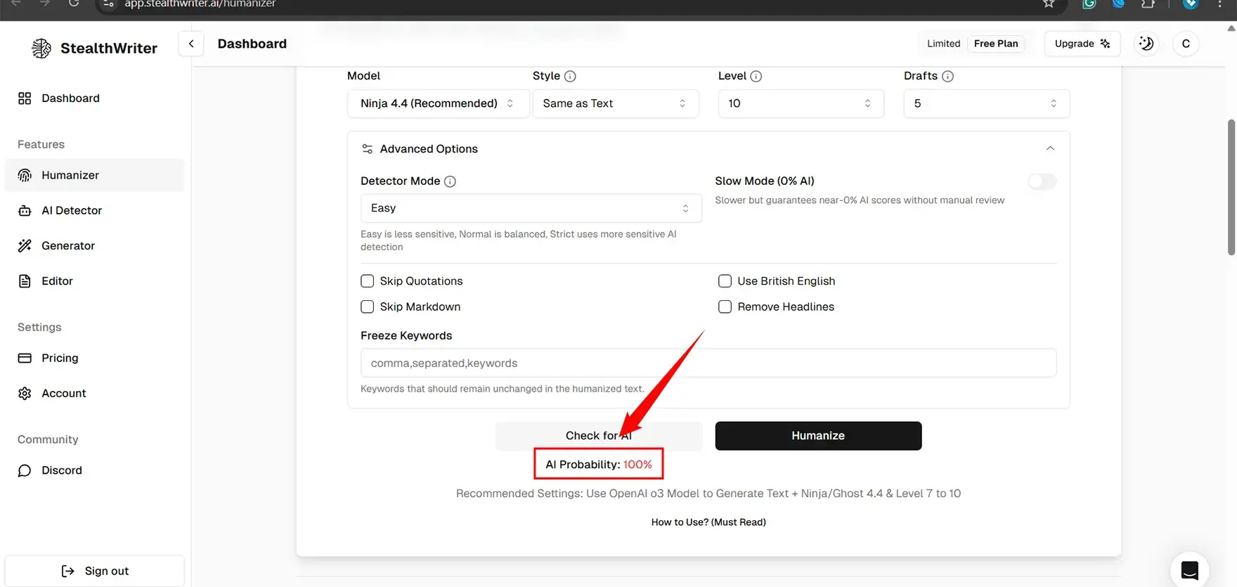This screenshot has height=587, width=1237.
Task: Click the Free Plan badge
Action: pos(996,44)
